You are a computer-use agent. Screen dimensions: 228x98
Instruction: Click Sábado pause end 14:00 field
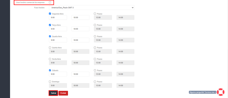pos(125,74)
